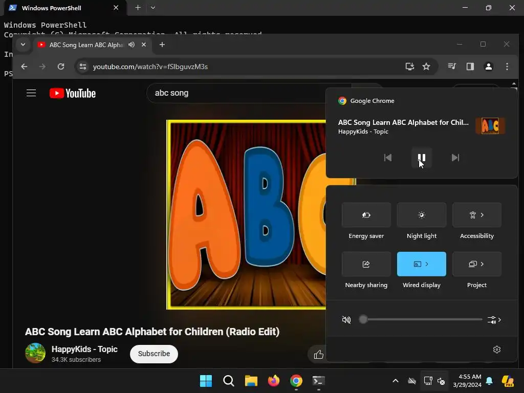Screen dimensions: 524x393
Task: Open Chrome profile icon
Action: [489, 67]
